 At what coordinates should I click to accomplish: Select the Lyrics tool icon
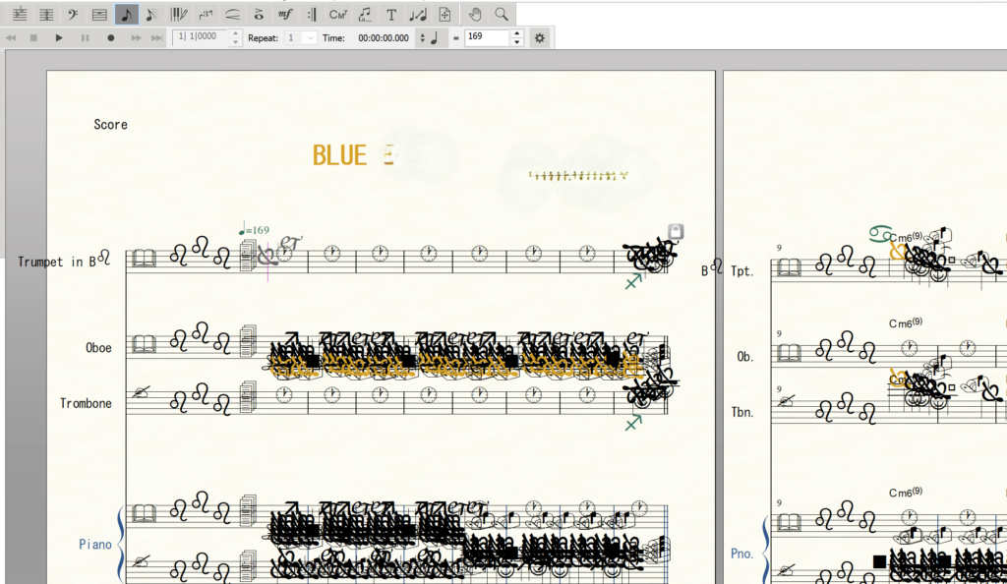[x=365, y=14]
